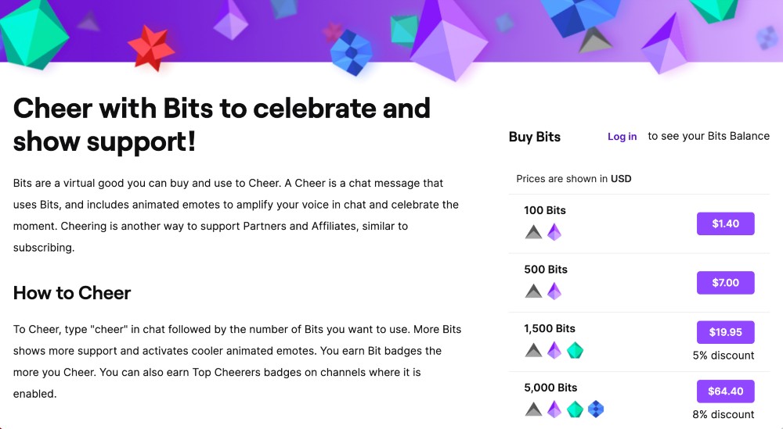The image size is (783, 429).
Task: Click the purple gem icon under 1,500 Bits
Action: [x=554, y=350]
